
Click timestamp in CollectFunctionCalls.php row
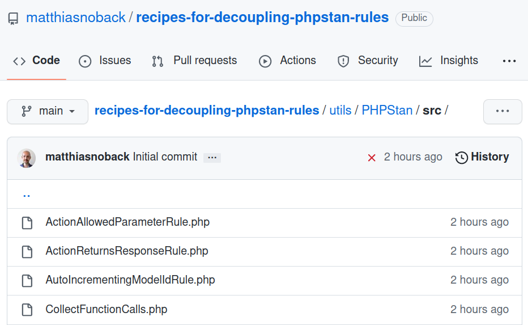479,310
